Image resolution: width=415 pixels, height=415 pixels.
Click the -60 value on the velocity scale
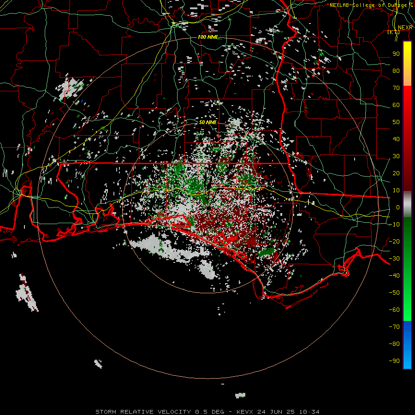coord(394,310)
